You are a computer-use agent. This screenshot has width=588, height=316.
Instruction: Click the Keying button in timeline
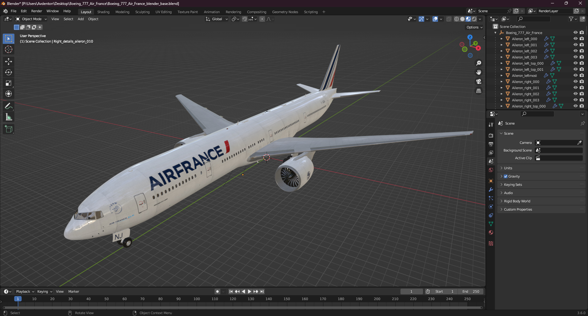pyautogui.click(x=45, y=292)
